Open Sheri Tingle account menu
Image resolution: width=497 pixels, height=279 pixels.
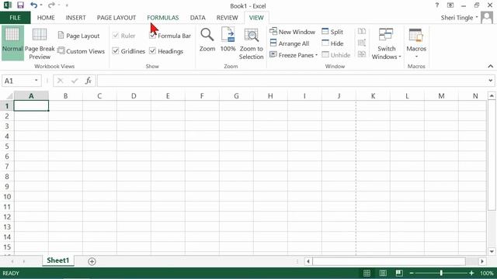click(459, 18)
